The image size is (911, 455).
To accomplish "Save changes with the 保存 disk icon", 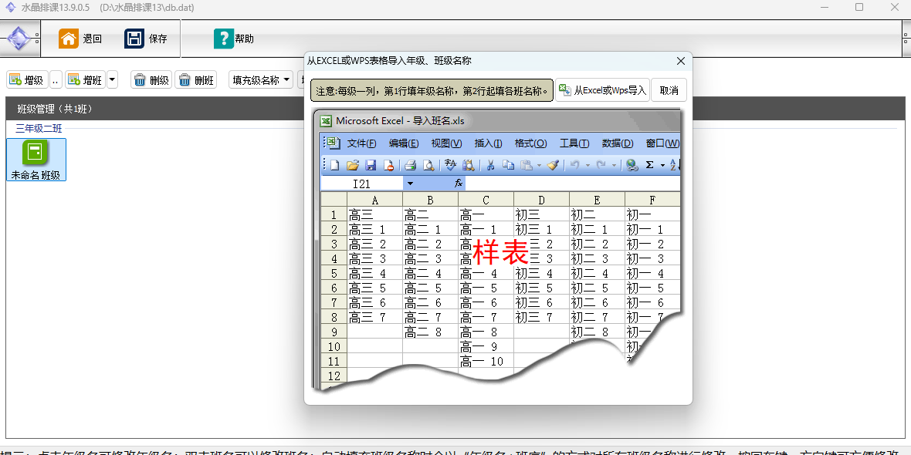I will pos(147,39).
